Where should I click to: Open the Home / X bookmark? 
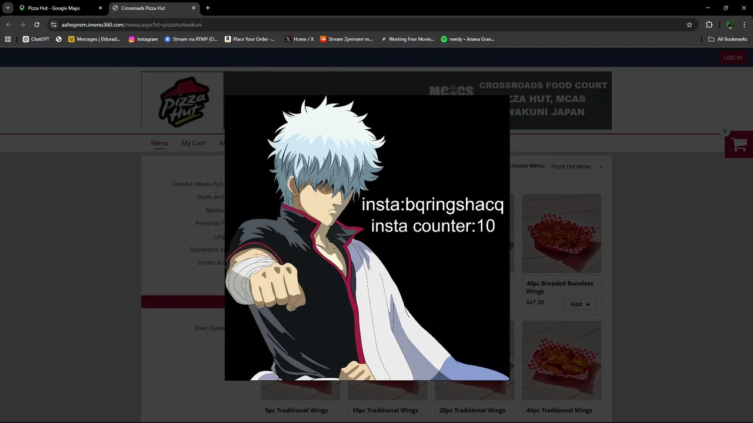click(299, 39)
